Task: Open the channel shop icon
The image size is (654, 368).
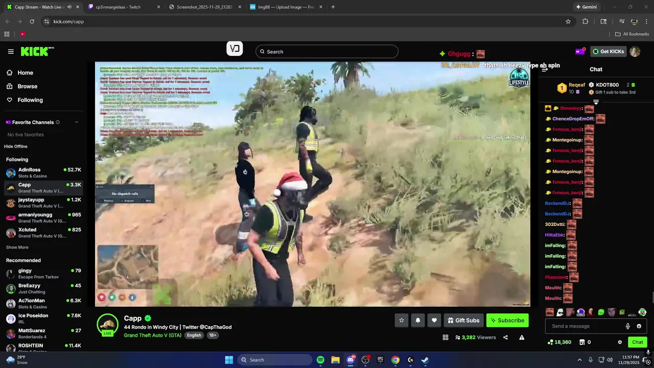Action: pos(582,342)
